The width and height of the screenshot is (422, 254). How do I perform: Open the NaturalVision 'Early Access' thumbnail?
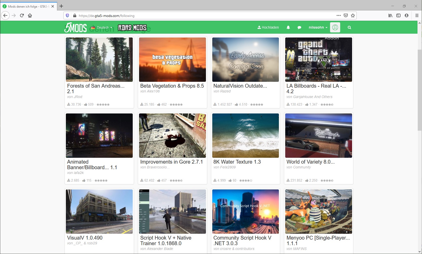pos(245,60)
